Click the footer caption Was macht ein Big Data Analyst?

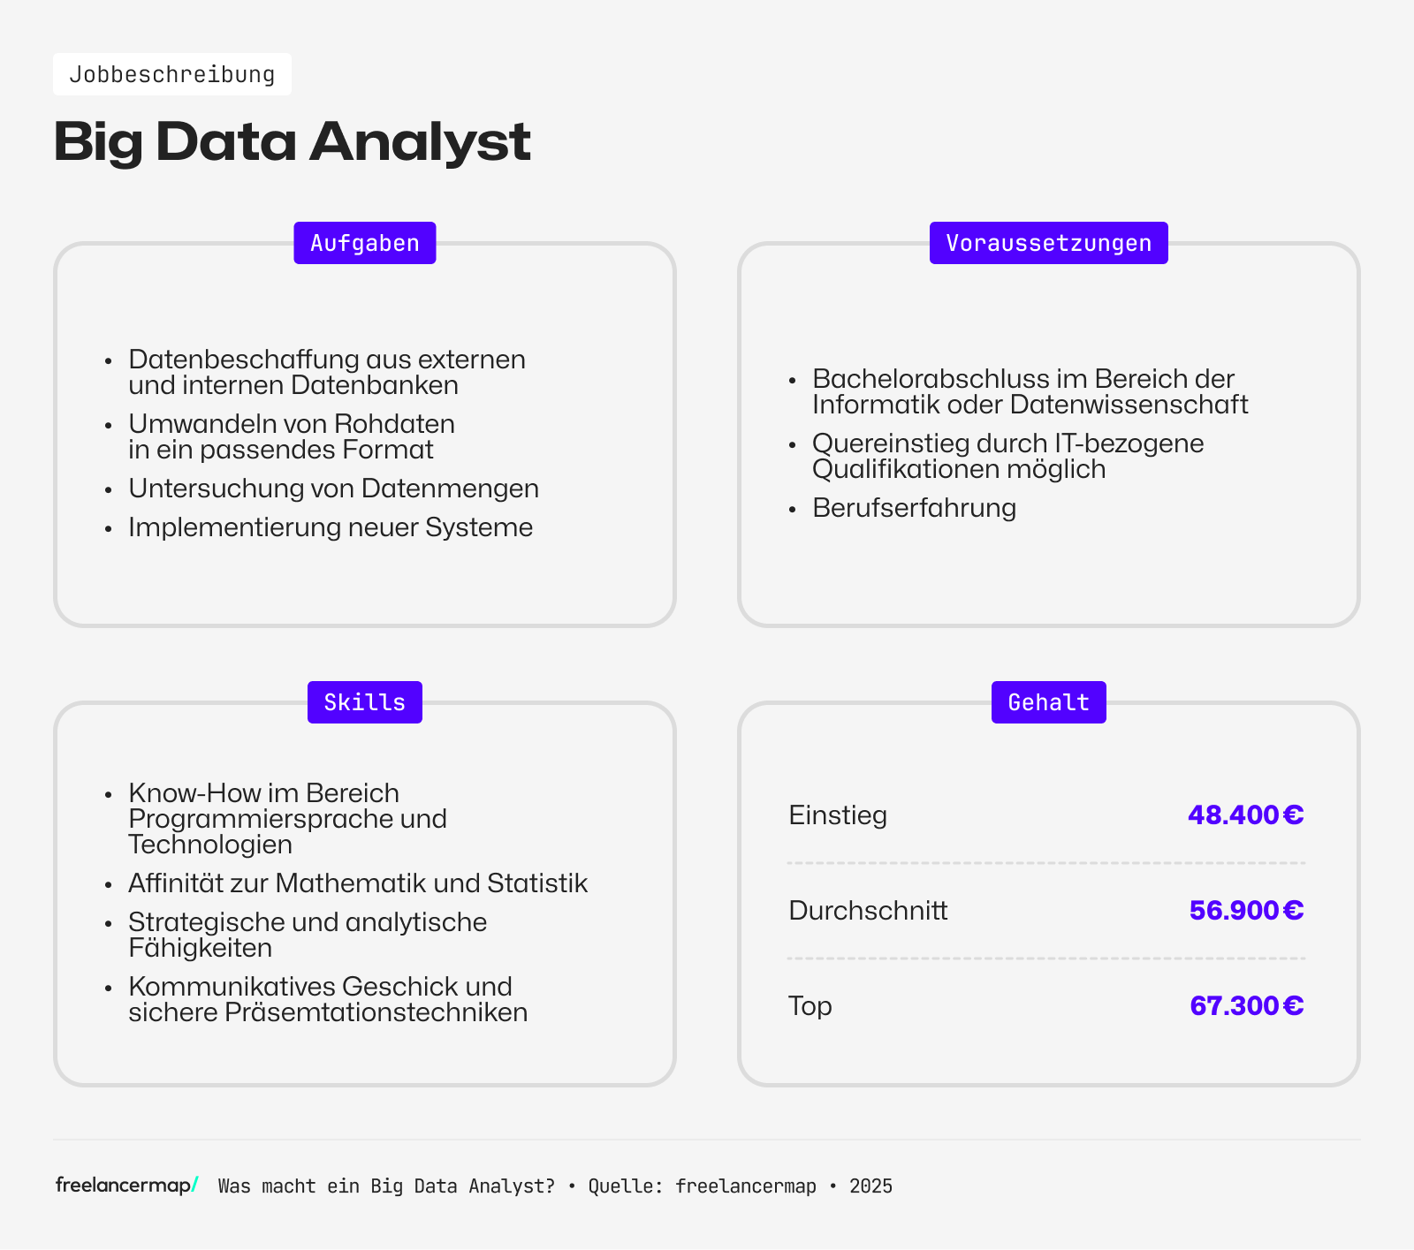click(x=386, y=1186)
